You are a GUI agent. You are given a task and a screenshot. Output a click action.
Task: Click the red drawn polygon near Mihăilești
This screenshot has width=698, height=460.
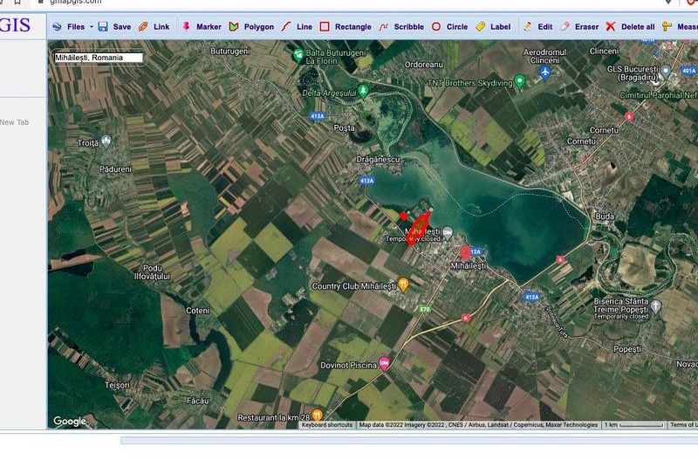tap(417, 228)
